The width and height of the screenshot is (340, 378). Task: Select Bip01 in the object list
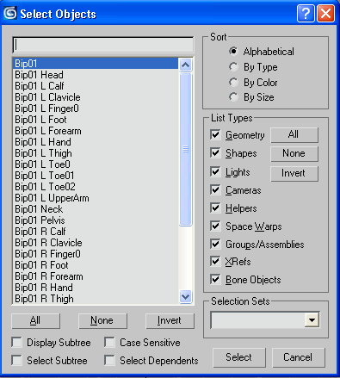pyautogui.click(x=96, y=64)
